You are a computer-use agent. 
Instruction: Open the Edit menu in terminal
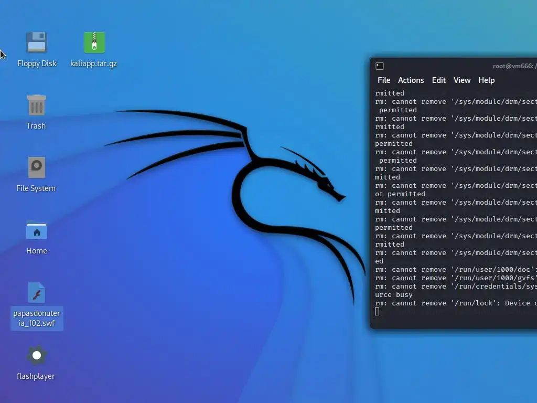pyautogui.click(x=439, y=80)
